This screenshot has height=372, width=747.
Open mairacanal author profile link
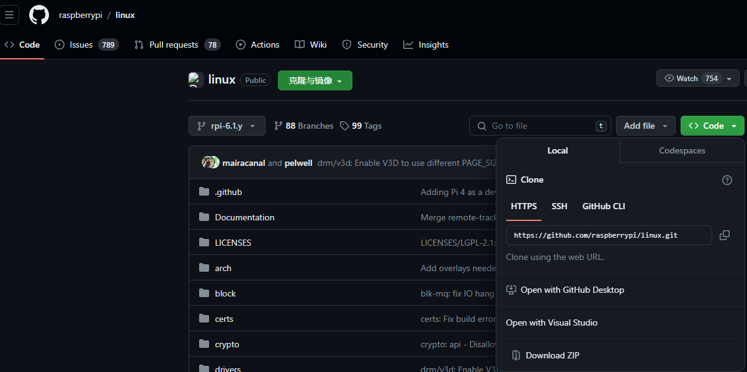[x=244, y=163]
